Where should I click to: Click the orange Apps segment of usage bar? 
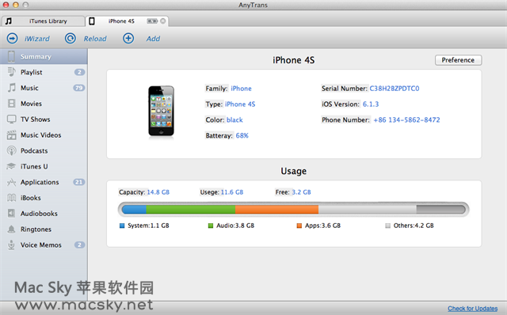[x=276, y=210]
